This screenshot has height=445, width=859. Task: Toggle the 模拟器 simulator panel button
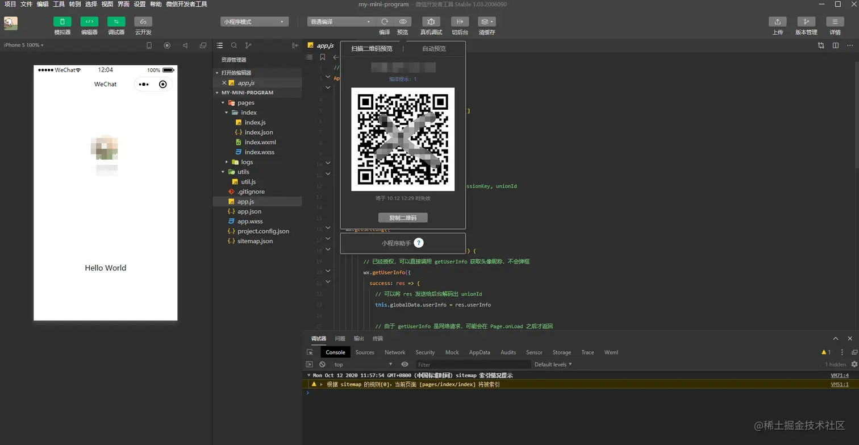[62, 22]
